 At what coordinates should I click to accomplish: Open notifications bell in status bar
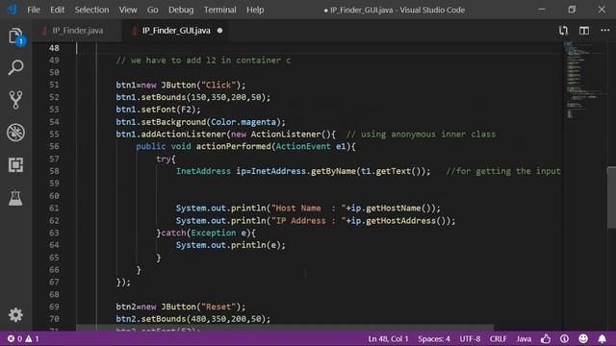pyautogui.click(x=602, y=338)
